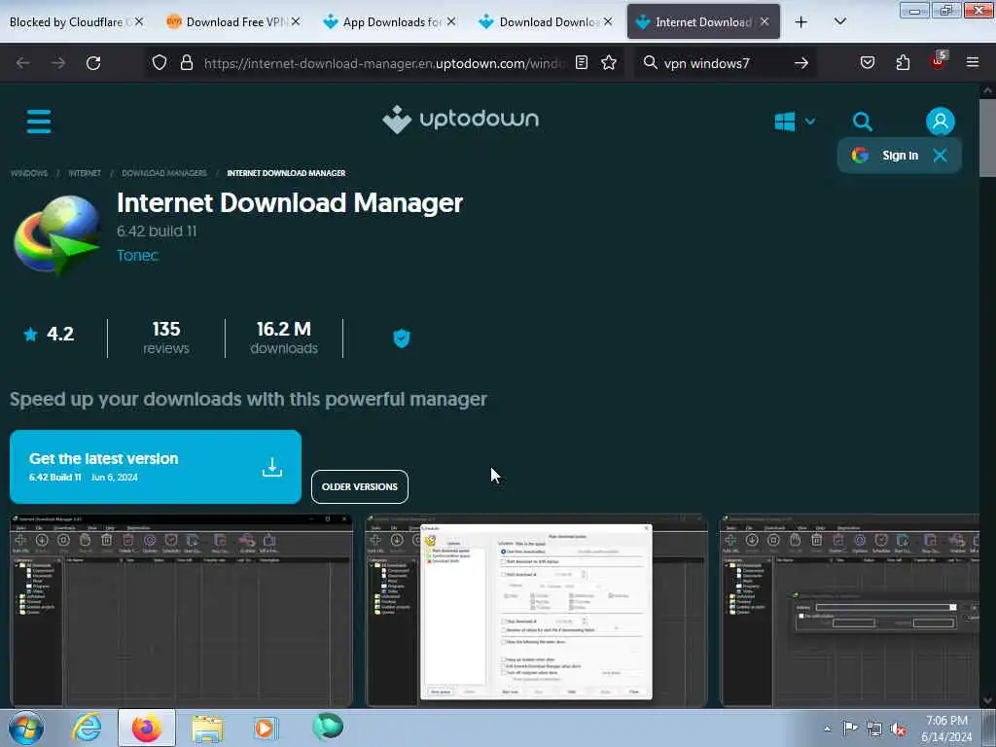Viewport: 996px width, 747px height.
Task: Open the extensions menu
Action: (903, 63)
